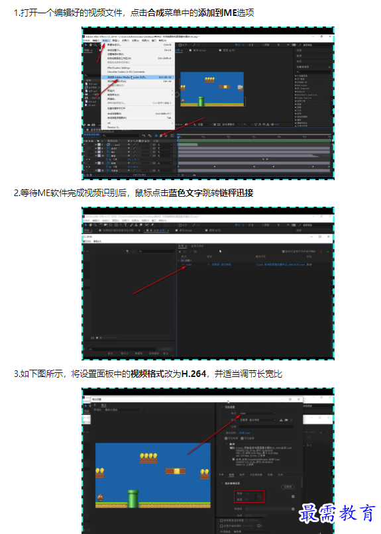The height and width of the screenshot is (534, 381).
Task: Select the Clone Stamp tool in second screenshot
Action: (136, 225)
